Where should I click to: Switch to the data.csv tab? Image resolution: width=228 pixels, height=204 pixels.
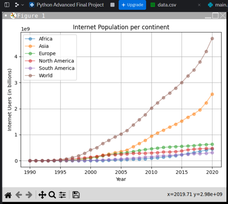(166, 5)
